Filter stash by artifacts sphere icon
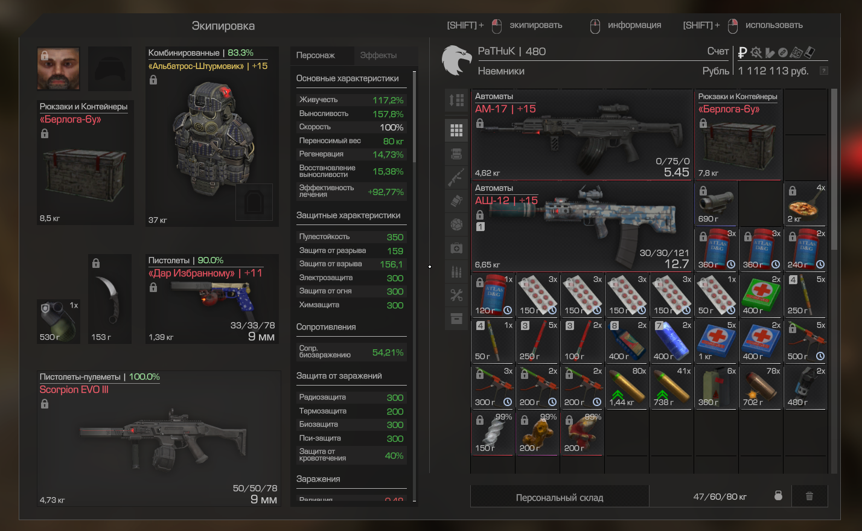862x531 pixels. [x=456, y=224]
